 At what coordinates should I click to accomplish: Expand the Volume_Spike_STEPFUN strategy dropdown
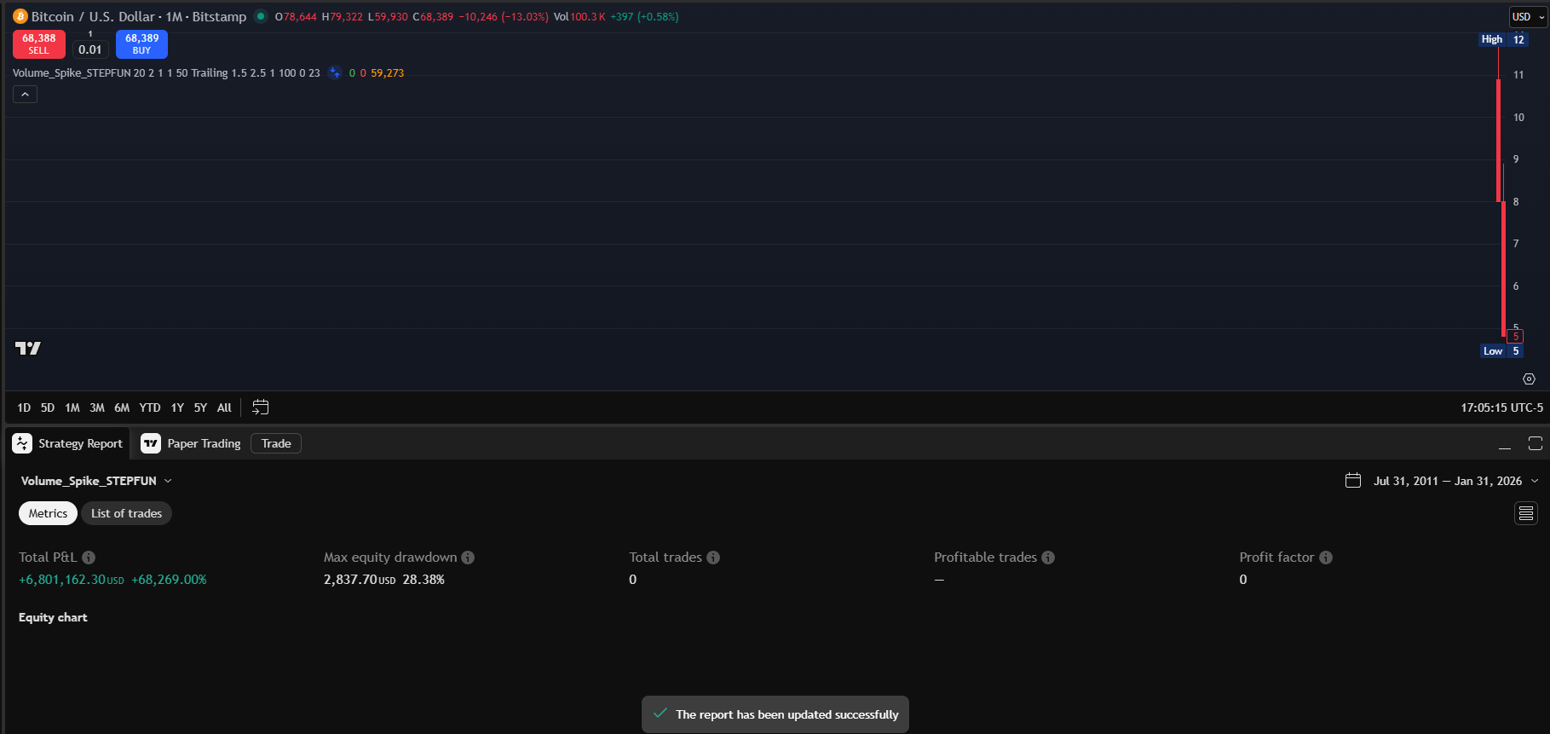168,481
